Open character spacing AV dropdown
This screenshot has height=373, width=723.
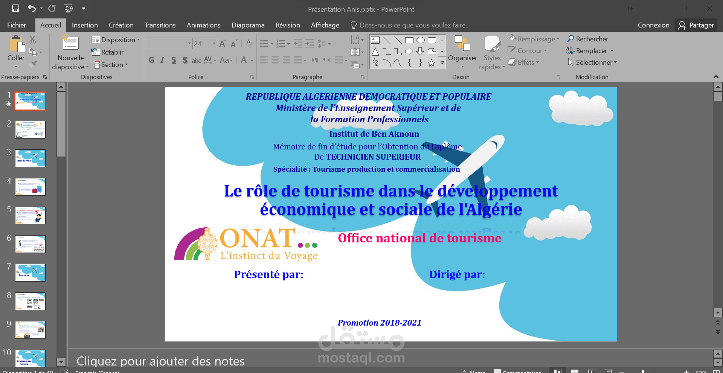pos(210,60)
